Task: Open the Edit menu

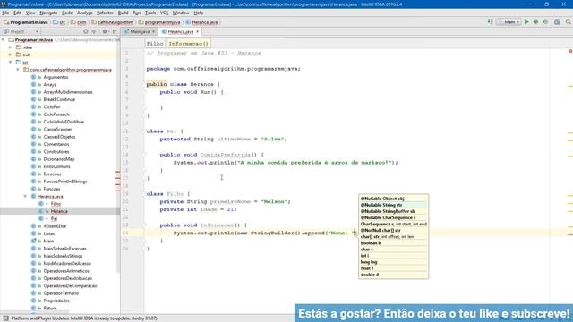Action: coord(17,13)
